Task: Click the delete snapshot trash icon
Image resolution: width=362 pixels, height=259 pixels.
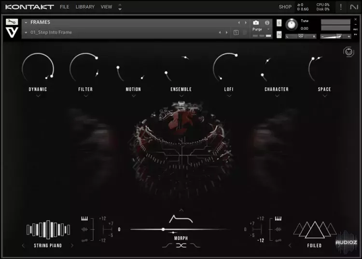Action: click(x=245, y=32)
